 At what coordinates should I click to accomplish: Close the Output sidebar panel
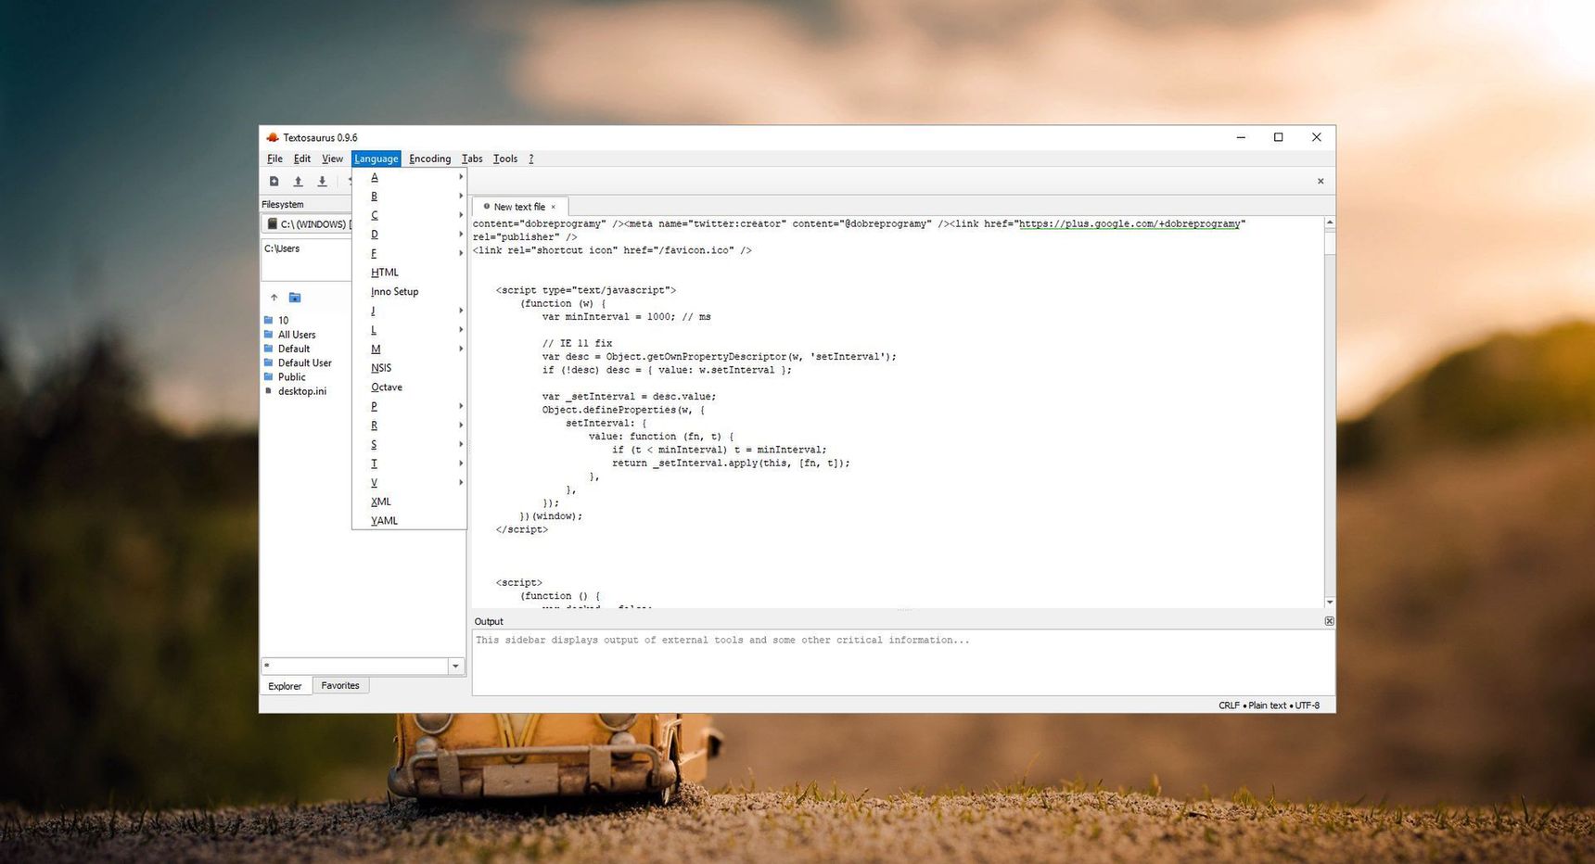click(x=1329, y=621)
